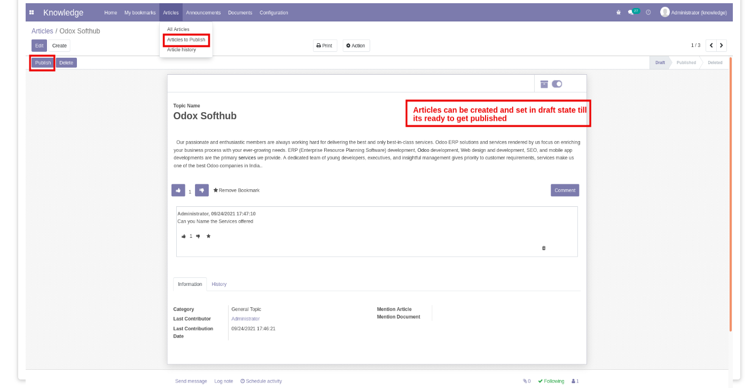Open the apps grid menu icon
The width and height of the screenshot is (751, 388).
click(x=32, y=12)
